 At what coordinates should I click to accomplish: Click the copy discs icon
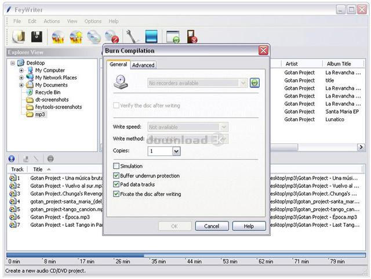pos(94,37)
